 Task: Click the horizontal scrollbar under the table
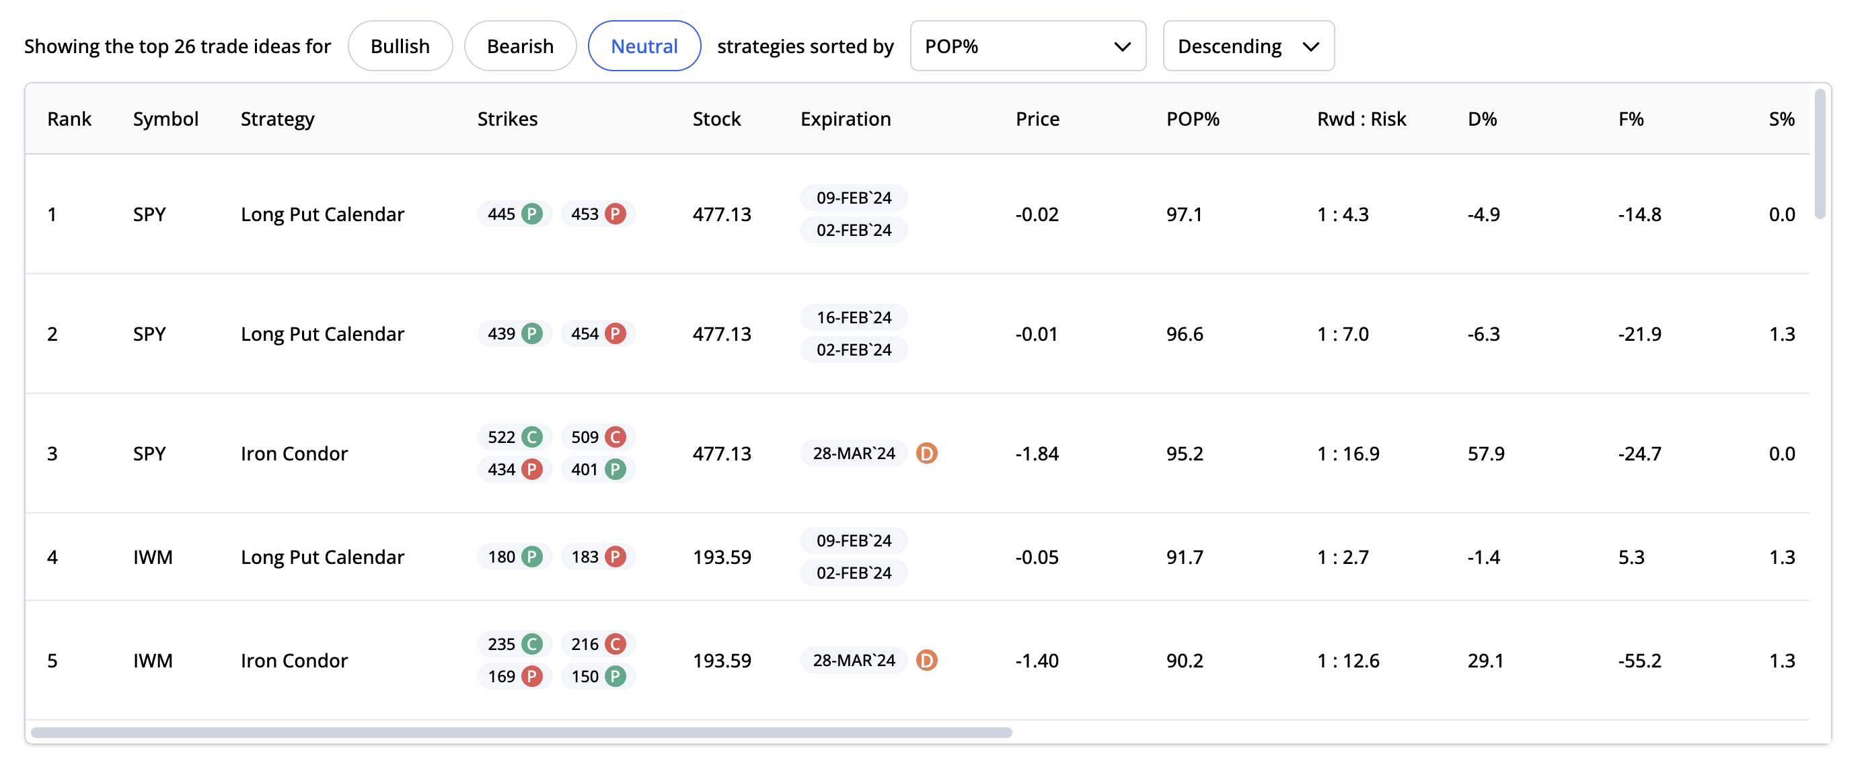click(x=521, y=733)
